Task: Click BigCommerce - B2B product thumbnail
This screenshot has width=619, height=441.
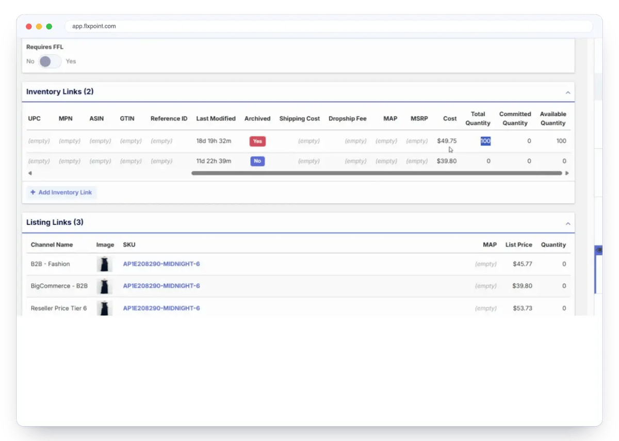Action: point(105,286)
